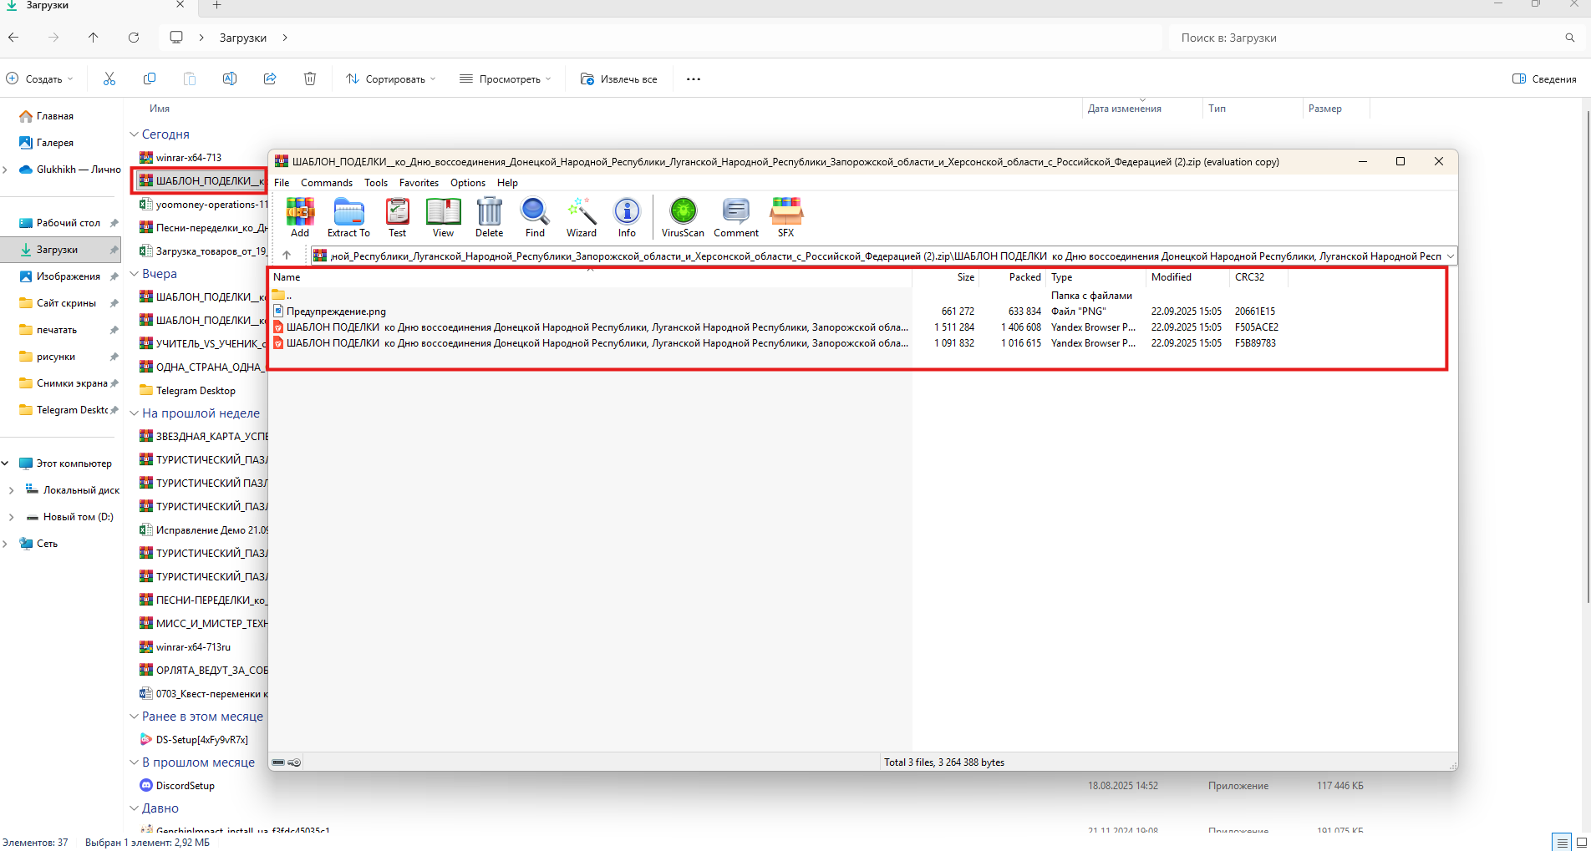Expand the WinRAR address path dropdown
Image resolution: width=1591 pixels, height=851 pixels.
point(1450,256)
